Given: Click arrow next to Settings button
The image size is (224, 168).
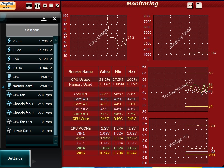Looking at the screenshot, I should click(x=34, y=161).
